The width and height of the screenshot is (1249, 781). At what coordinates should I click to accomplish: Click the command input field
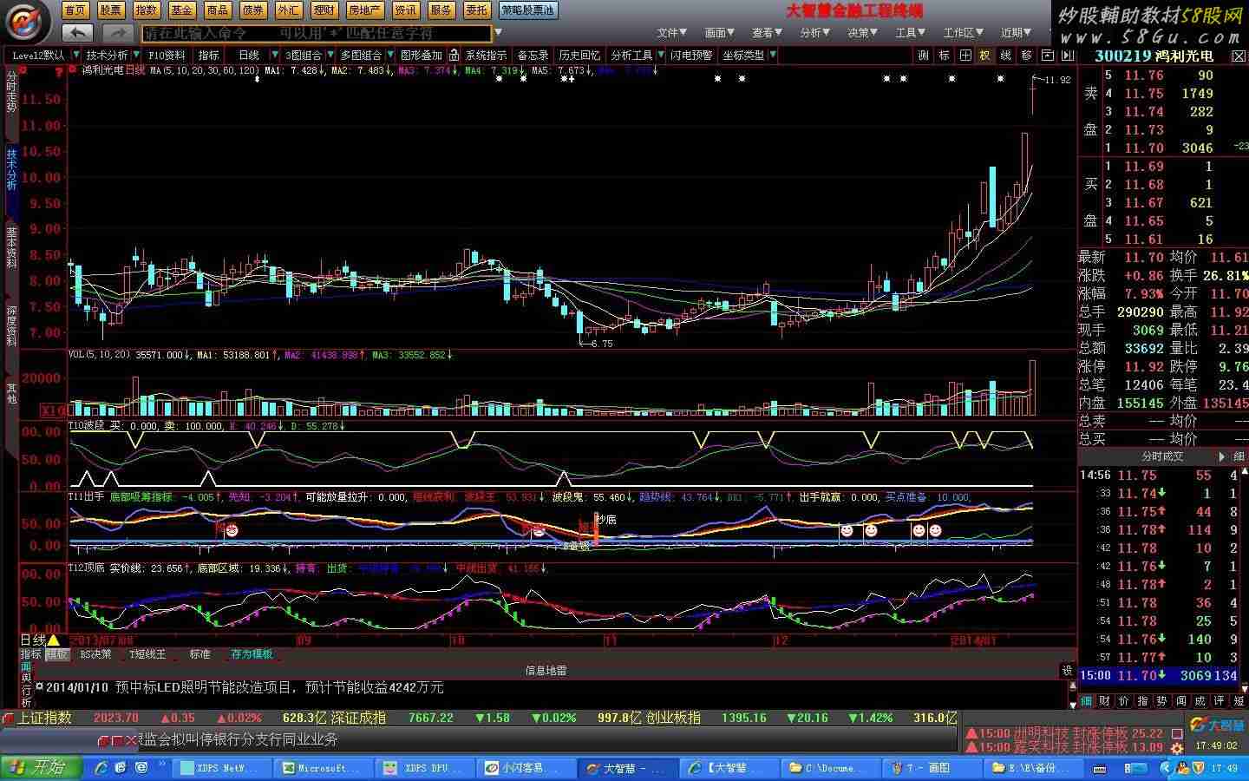[317, 33]
